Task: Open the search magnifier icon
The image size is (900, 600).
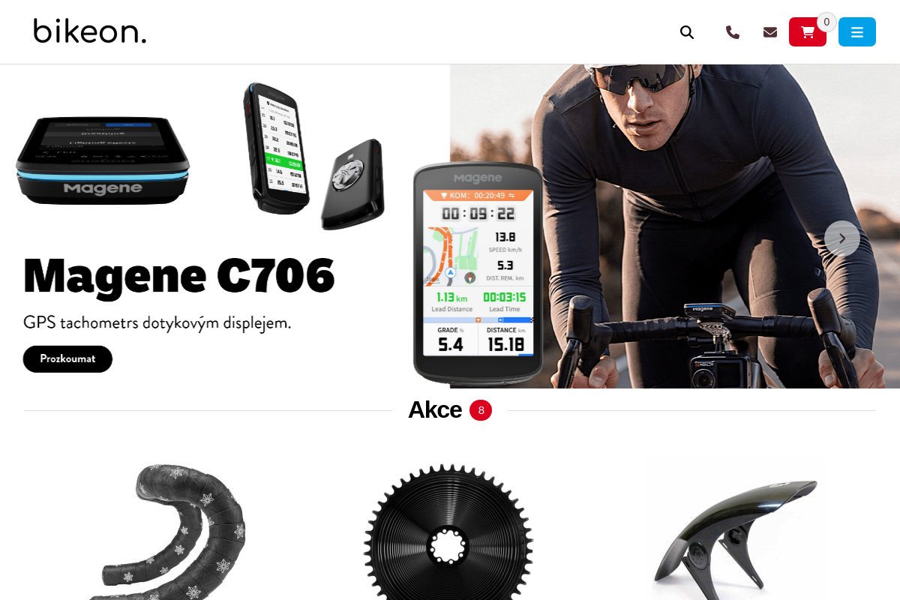Action: coord(687,32)
